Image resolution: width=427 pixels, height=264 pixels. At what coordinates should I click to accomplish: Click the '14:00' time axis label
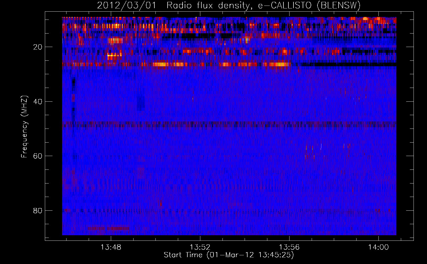(x=378, y=247)
